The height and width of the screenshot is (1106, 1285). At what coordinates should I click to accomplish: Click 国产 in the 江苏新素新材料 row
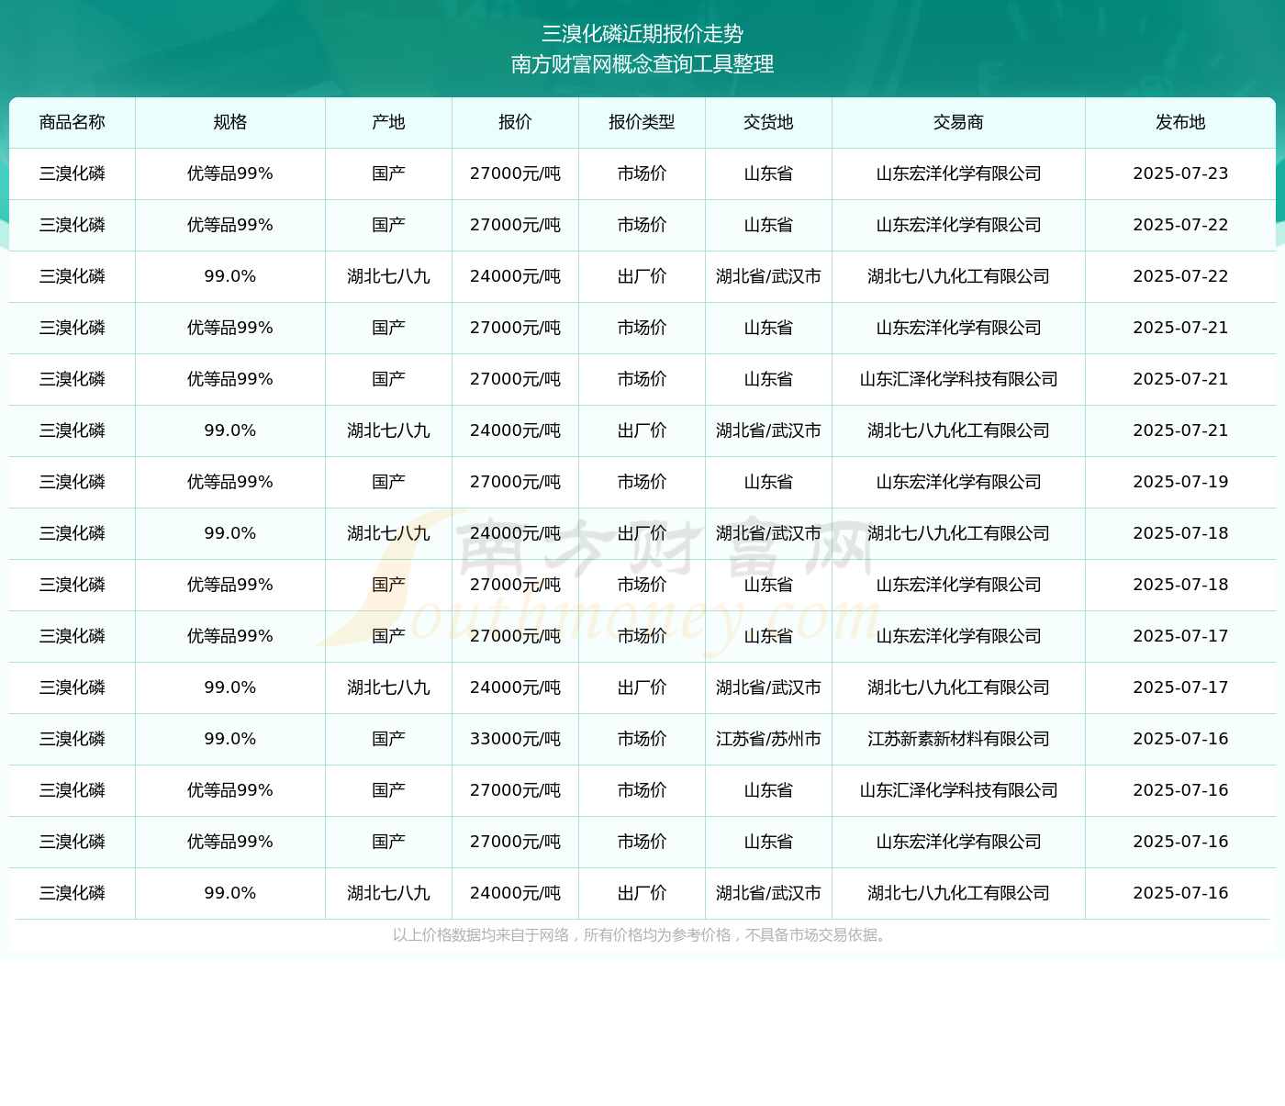tap(389, 739)
